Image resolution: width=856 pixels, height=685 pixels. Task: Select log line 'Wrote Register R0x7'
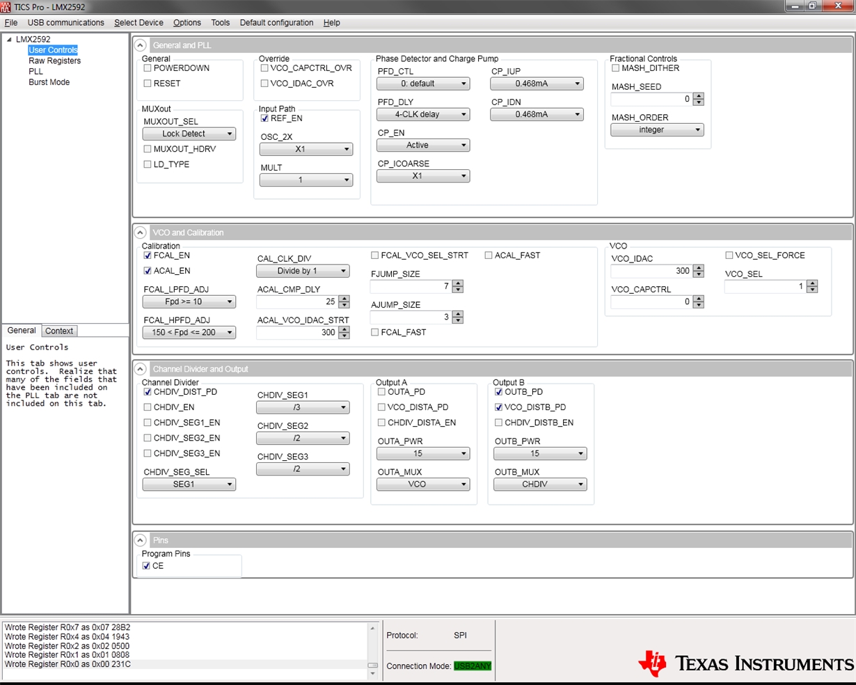click(x=68, y=627)
